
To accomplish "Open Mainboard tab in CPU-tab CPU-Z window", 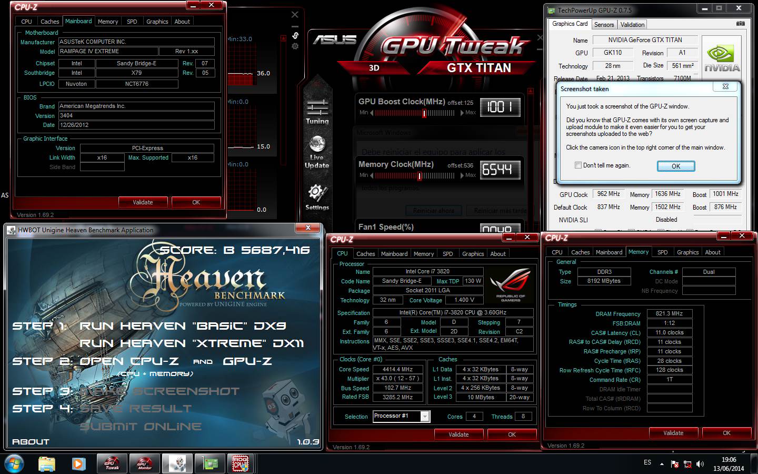I will (394, 254).
